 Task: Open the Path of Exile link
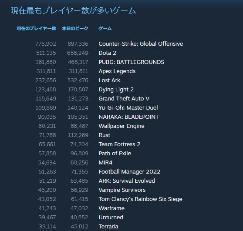pyautogui.click(x=115, y=154)
